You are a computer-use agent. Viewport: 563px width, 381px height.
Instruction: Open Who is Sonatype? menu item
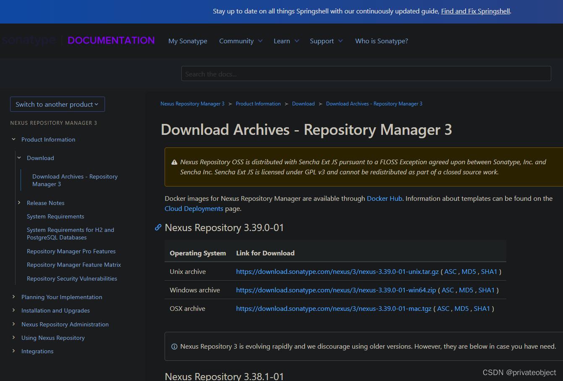click(382, 41)
